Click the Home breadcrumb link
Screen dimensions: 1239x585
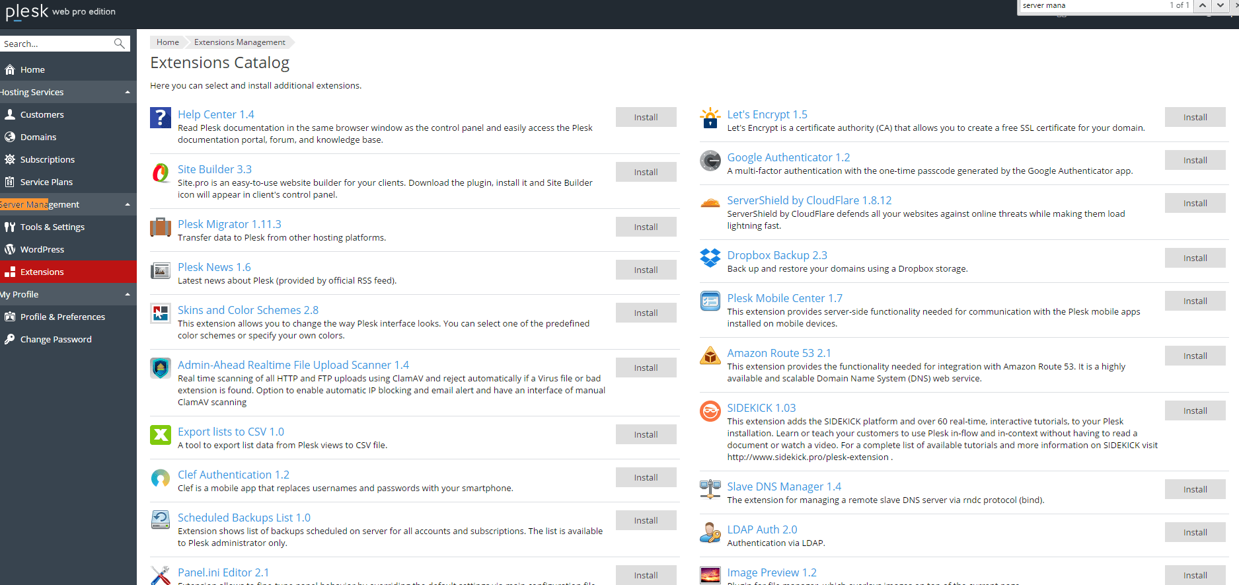(x=168, y=42)
